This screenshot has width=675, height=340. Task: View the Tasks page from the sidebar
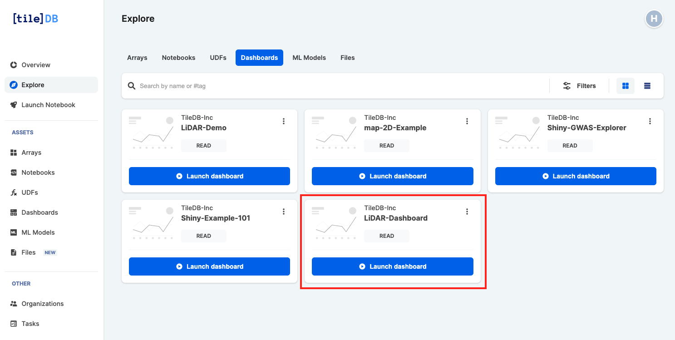click(31, 323)
